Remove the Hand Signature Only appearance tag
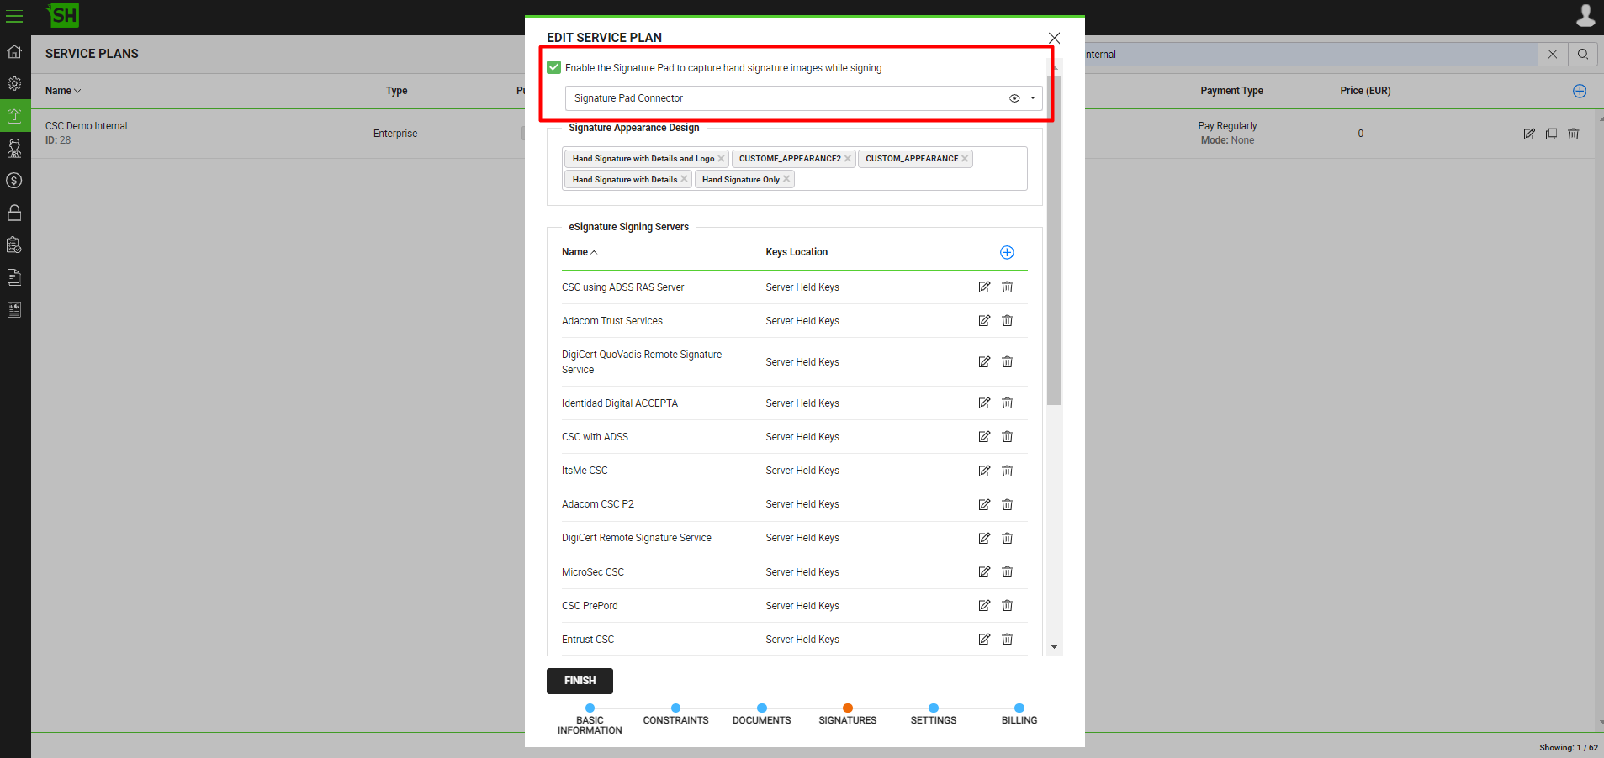1604x758 pixels. 786,179
